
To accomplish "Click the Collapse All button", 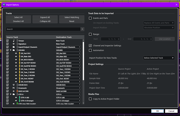I will pos(45,21).
